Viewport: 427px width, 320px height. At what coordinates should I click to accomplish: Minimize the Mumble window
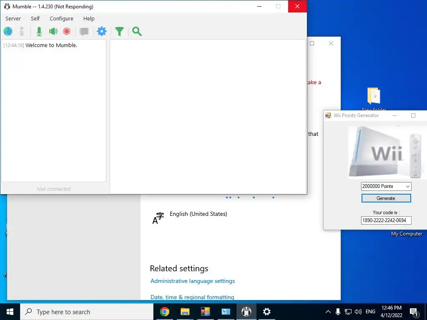pyautogui.click(x=259, y=7)
